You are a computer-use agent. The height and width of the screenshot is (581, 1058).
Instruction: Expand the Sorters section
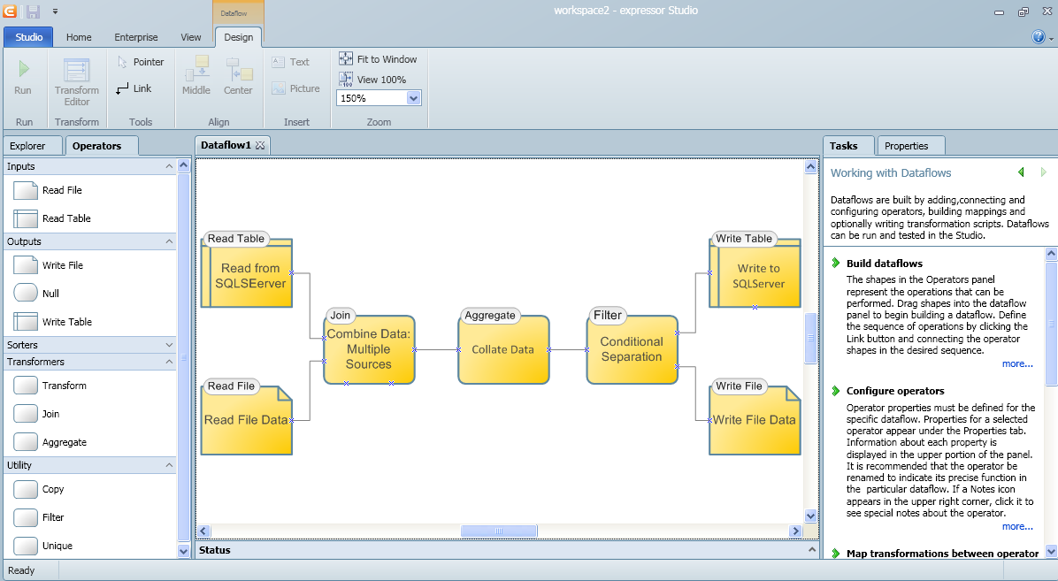pyautogui.click(x=170, y=345)
